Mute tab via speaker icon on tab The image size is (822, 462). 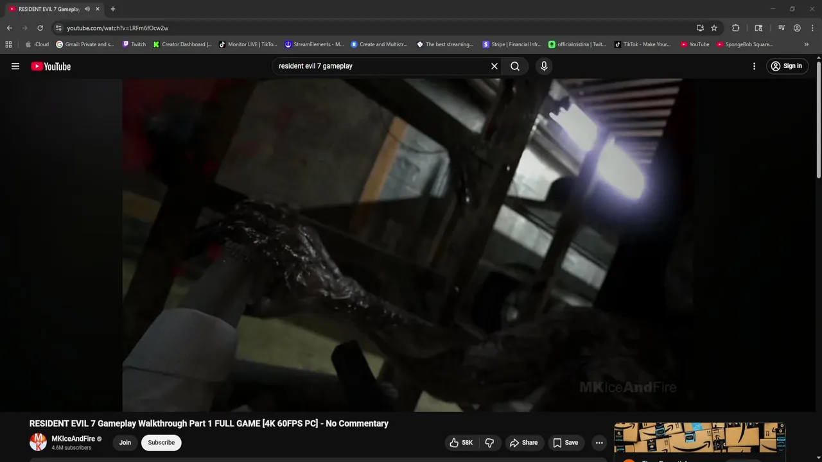(87, 9)
